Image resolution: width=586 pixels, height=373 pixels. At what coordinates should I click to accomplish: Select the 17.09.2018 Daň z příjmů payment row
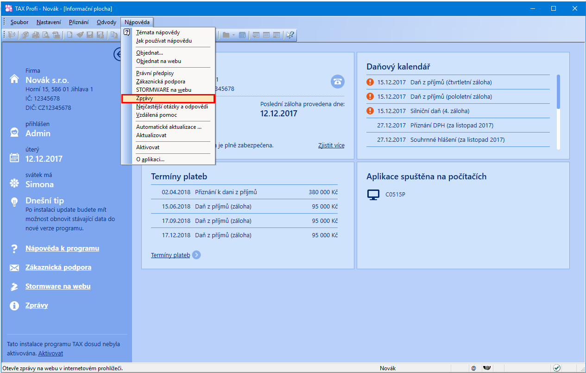pyautogui.click(x=244, y=221)
